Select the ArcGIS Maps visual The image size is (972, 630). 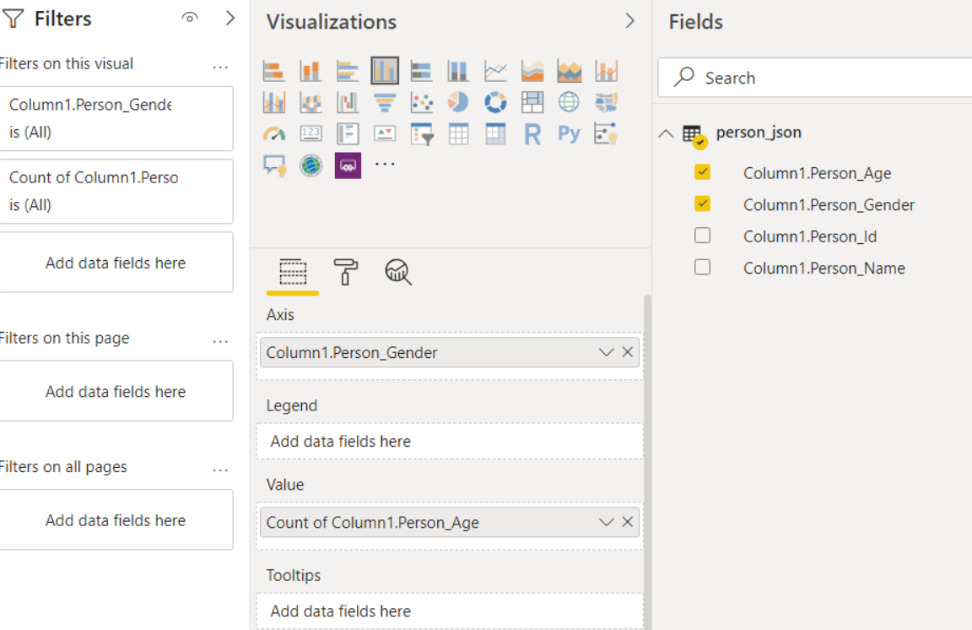pyautogui.click(x=310, y=166)
